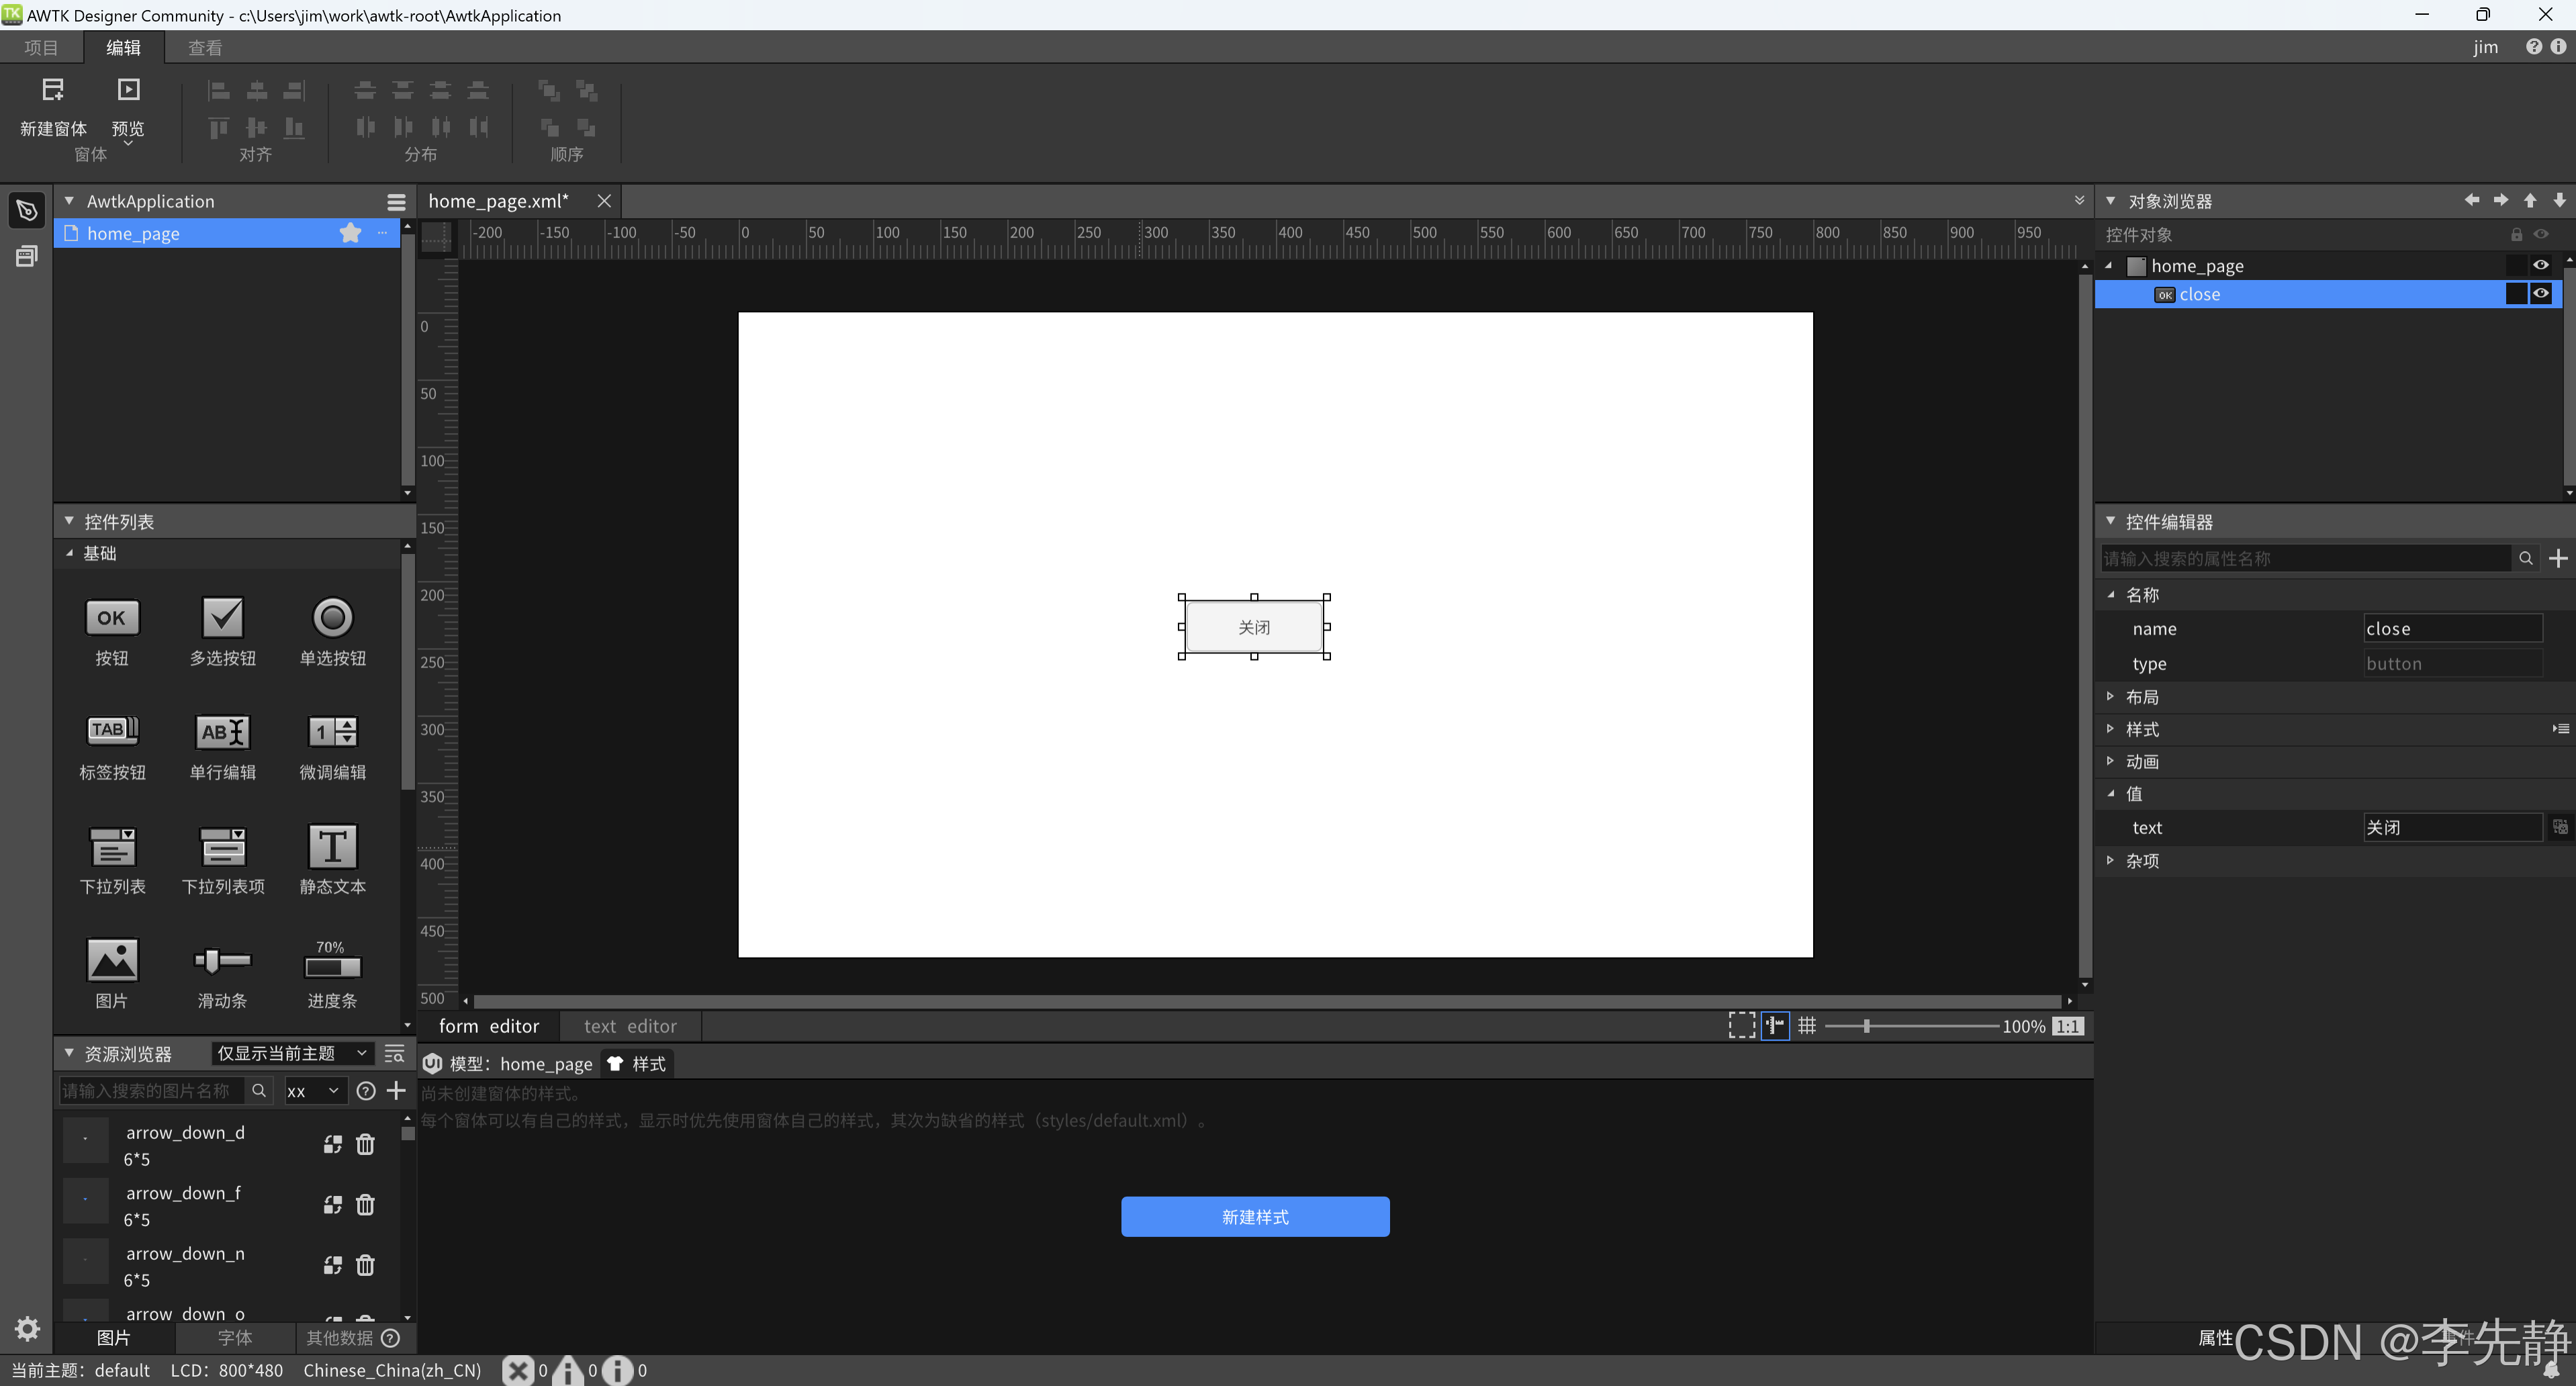Toggle visibility of the close widget
The width and height of the screenshot is (2576, 1386).
coord(2540,294)
